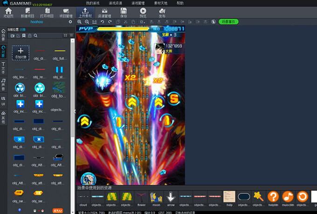Open 资源管理 resource management
The height and width of the screenshot is (214, 317).
click(x=104, y=13)
